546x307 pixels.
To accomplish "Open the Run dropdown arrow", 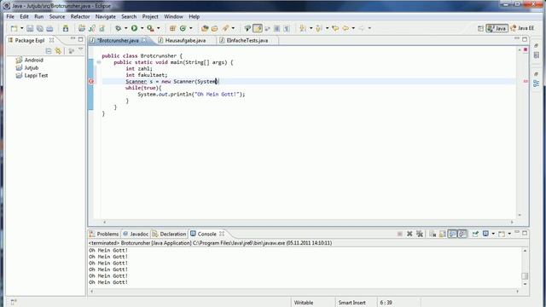I will [142, 28].
